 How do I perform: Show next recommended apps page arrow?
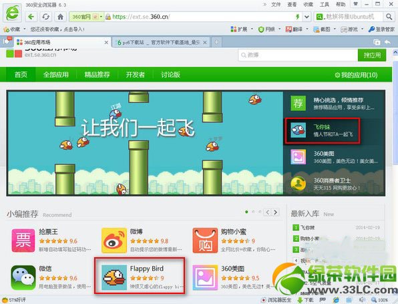pos(276,212)
